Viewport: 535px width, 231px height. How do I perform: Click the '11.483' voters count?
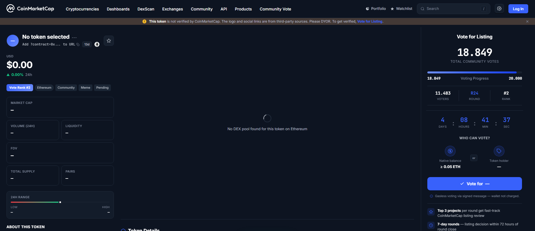[x=443, y=93]
